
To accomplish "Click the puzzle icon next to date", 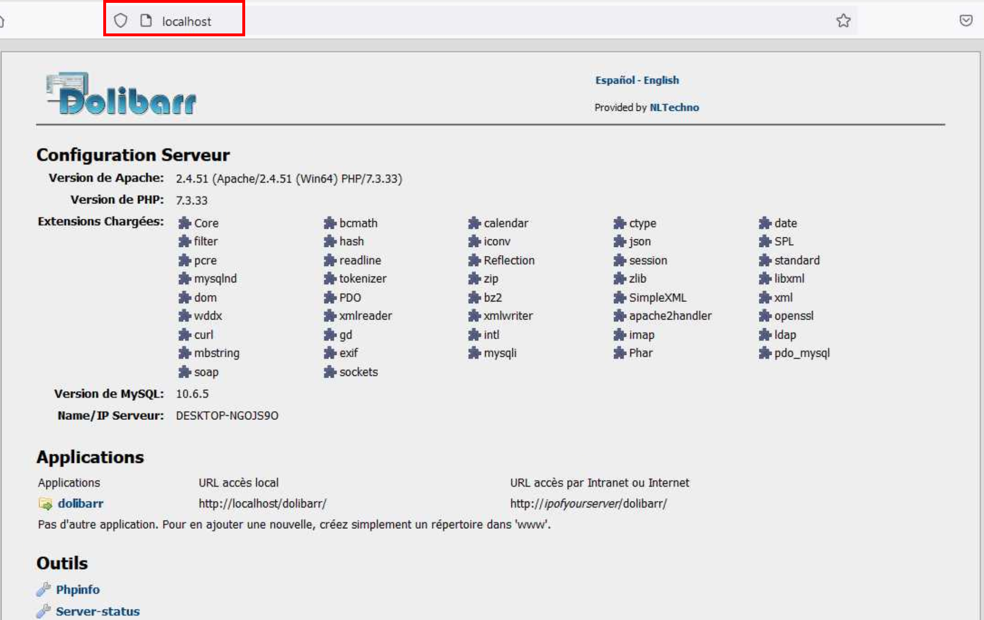I will pyautogui.click(x=765, y=223).
